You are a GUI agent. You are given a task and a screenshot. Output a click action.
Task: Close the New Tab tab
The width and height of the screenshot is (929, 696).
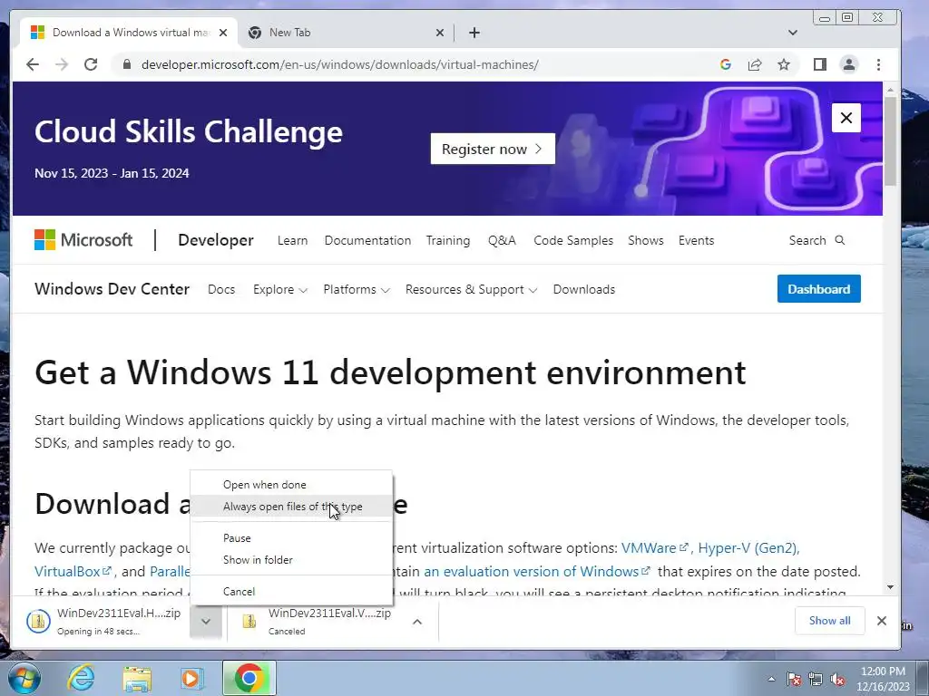[x=440, y=33]
